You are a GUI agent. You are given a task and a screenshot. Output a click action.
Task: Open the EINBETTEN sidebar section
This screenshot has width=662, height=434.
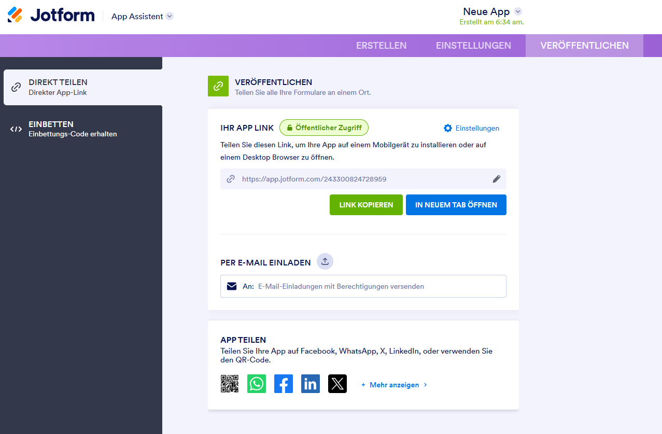[x=80, y=129]
